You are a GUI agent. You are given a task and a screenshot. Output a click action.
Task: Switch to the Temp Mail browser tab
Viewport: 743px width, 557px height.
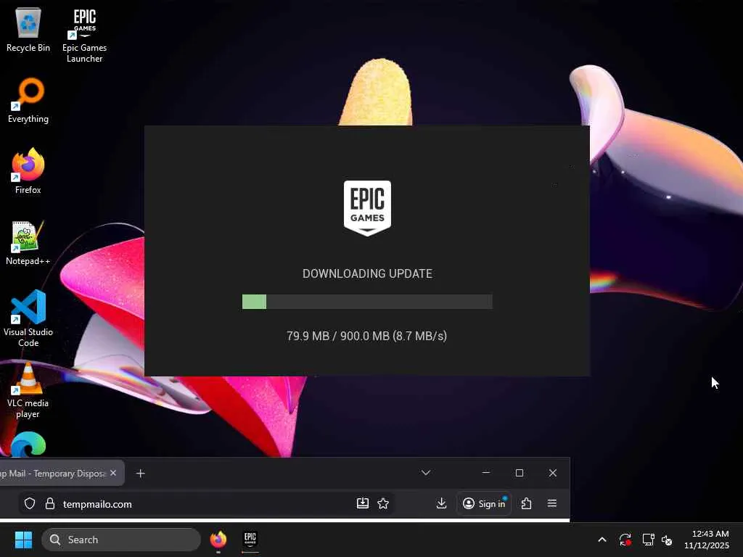coord(54,473)
